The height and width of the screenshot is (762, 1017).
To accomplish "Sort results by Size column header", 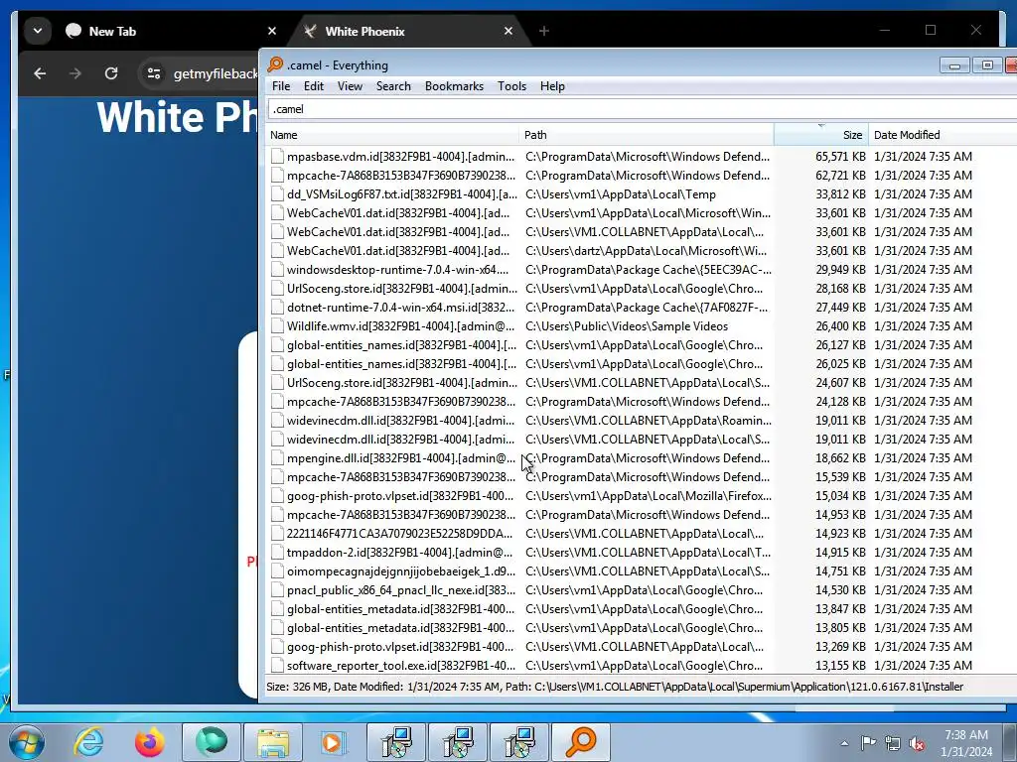I will pyautogui.click(x=821, y=135).
